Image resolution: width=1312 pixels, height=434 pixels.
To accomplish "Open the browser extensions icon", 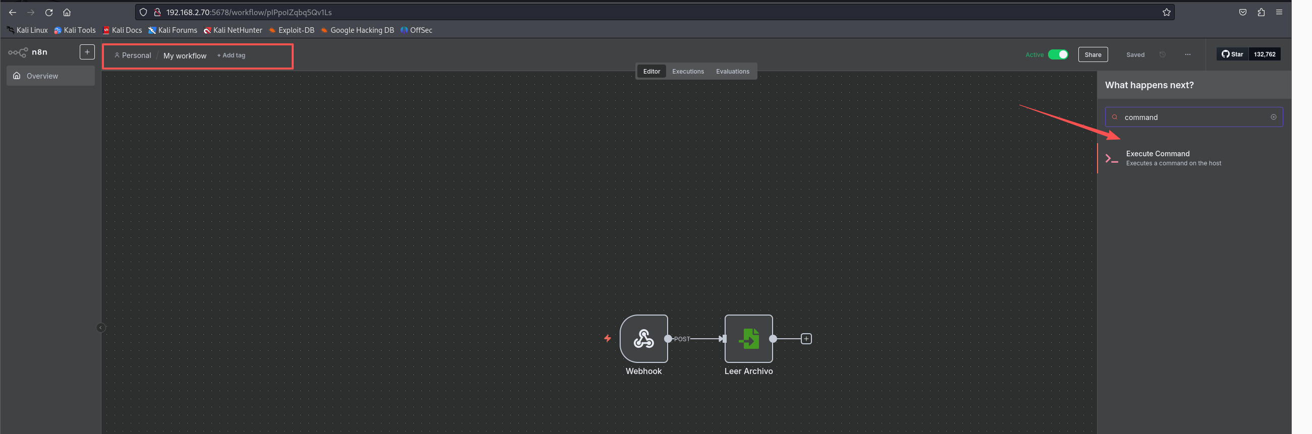I will pyautogui.click(x=1261, y=12).
